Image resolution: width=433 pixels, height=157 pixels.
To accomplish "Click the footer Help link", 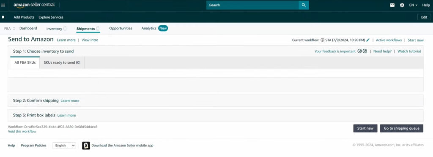I will coord(11,146).
